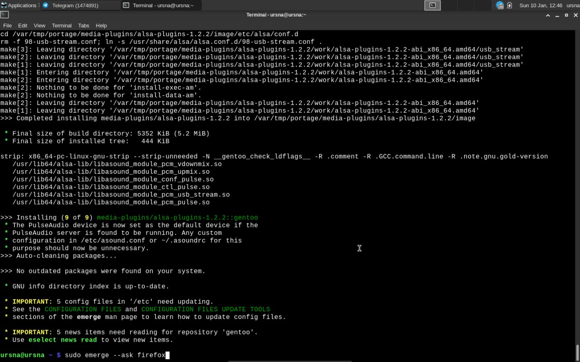Click the 'ursna@ursna' prompt text
This screenshot has width=580, height=362.
(23, 355)
